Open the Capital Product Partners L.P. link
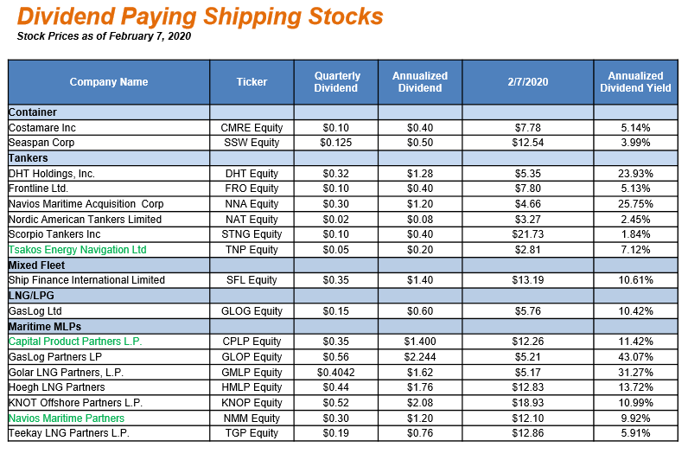The image size is (688, 460). pos(74,342)
